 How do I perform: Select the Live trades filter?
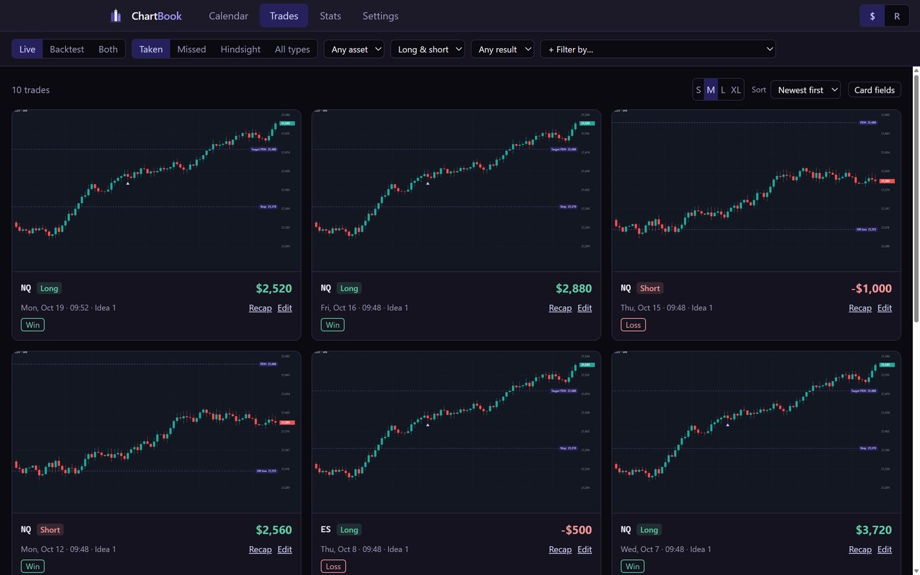point(28,49)
